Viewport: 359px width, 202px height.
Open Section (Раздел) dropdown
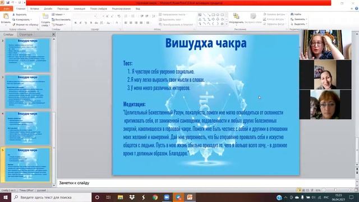pos(58,24)
